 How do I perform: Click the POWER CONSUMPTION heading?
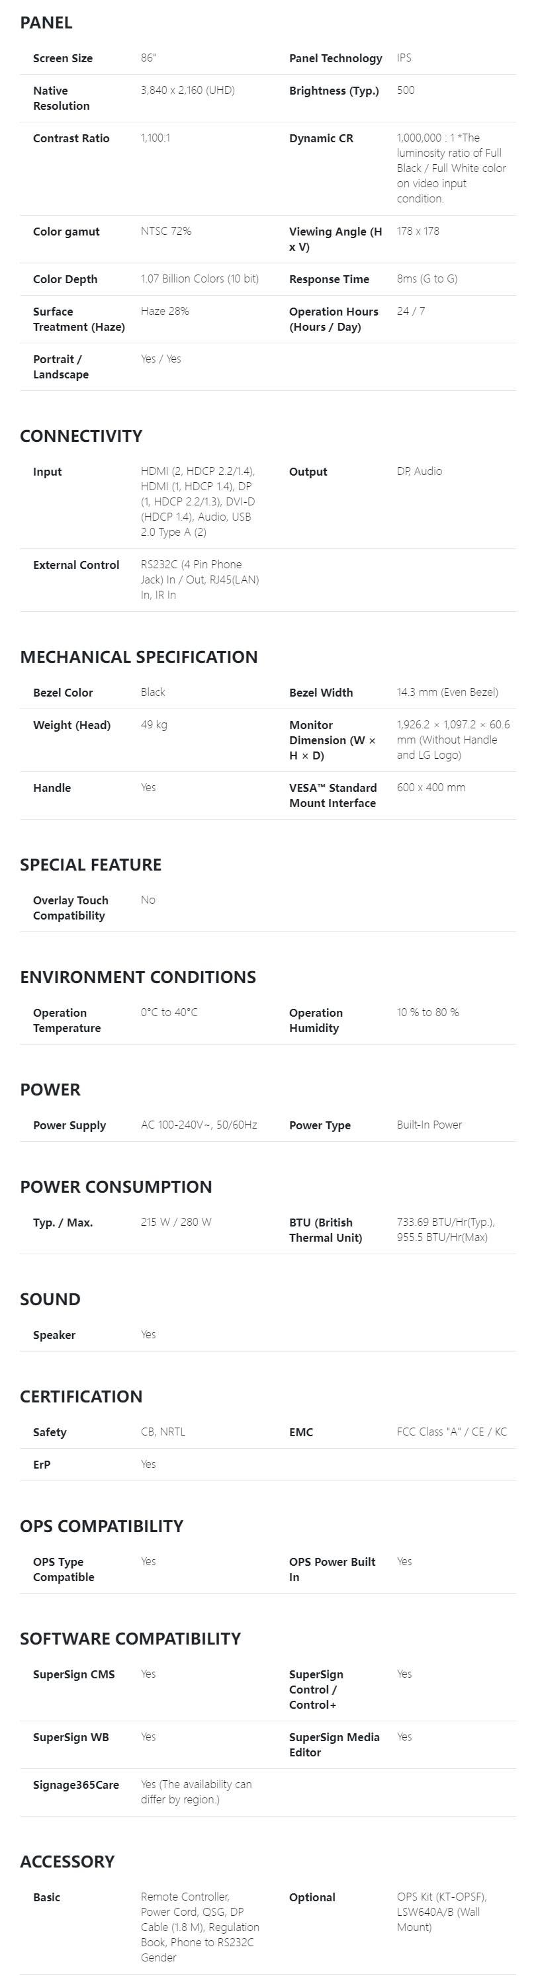116,1187
